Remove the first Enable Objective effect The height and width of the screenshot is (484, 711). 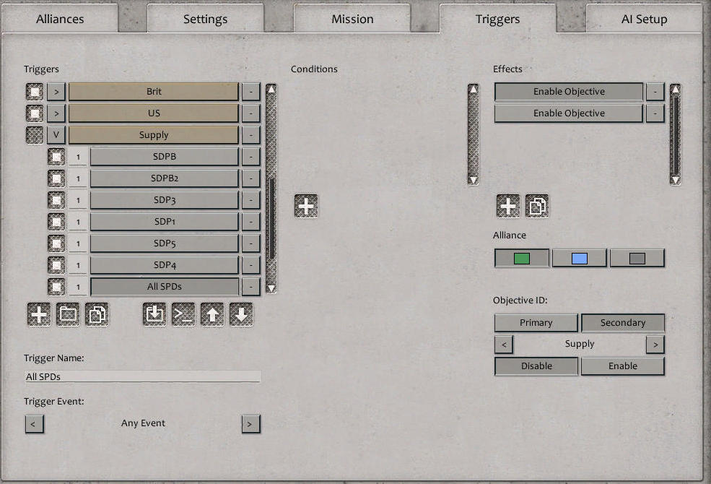coord(655,92)
